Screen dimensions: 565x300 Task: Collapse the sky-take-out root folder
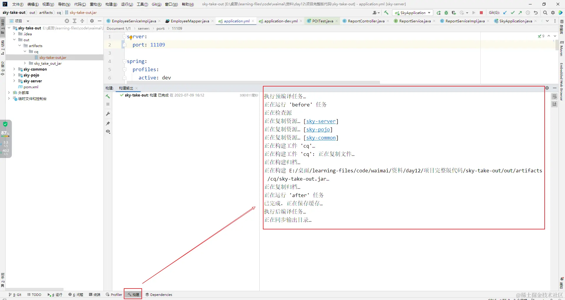pos(9,28)
